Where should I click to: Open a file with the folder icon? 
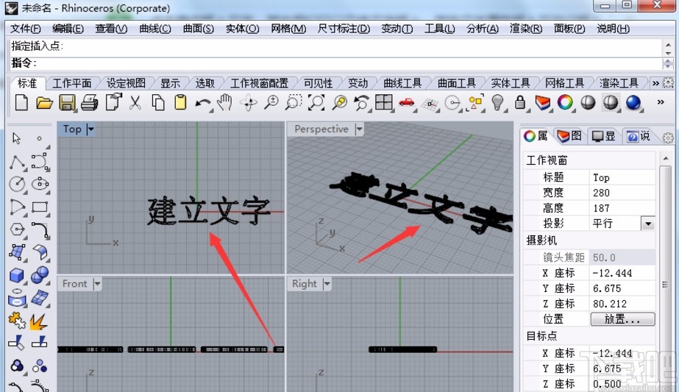click(44, 103)
